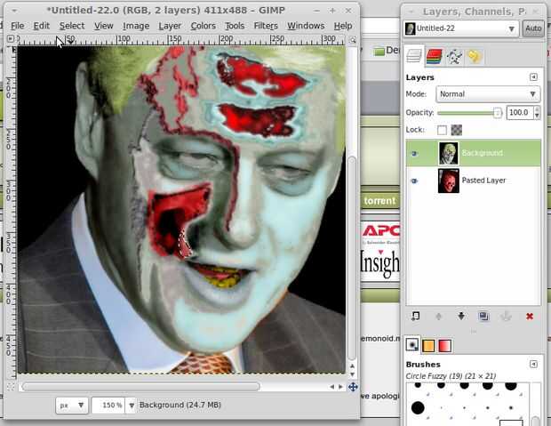The width and height of the screenshot is (551, 426).
Task: Select the largest hard circle brush
Action: click(418, 407)
